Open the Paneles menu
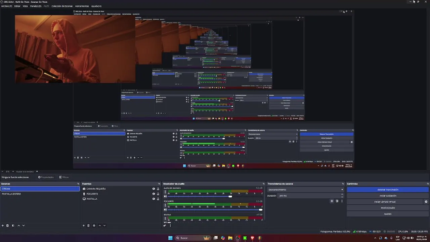 (x=36, y=6)
